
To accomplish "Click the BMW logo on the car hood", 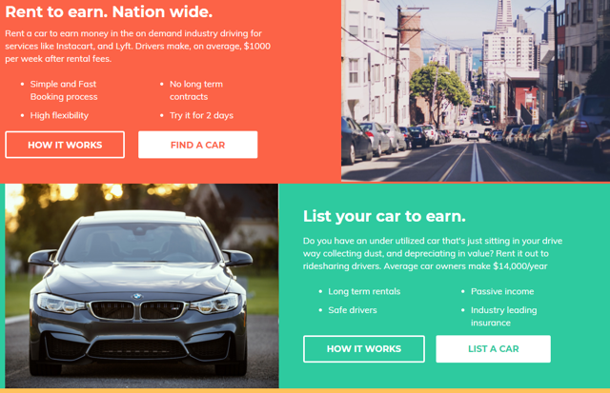I will pos(136,296).
